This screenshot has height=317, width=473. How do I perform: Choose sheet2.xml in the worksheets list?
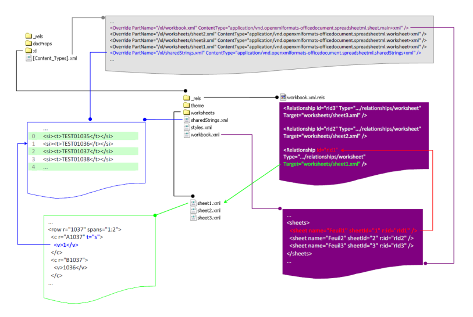[208, 210]
